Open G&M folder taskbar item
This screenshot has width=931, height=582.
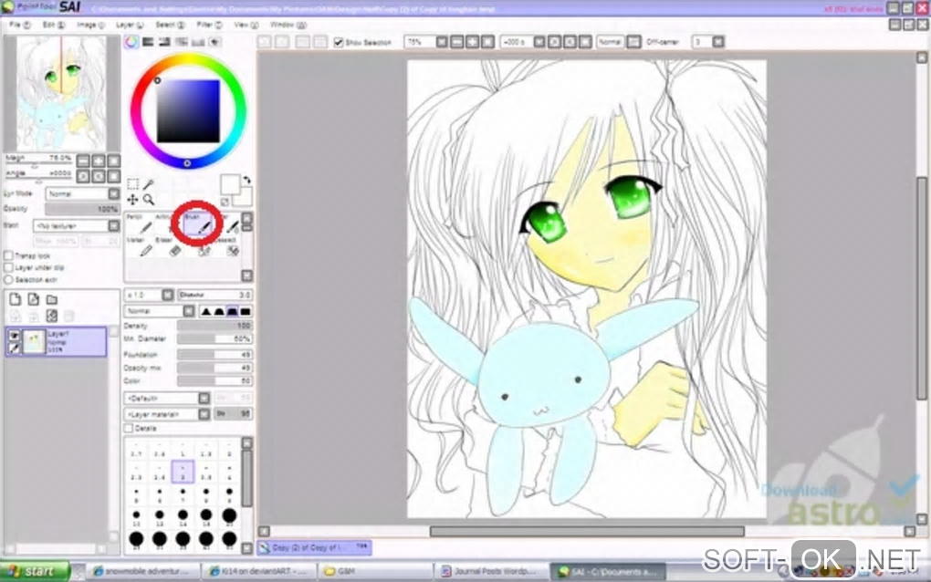[x=375, y=571]
